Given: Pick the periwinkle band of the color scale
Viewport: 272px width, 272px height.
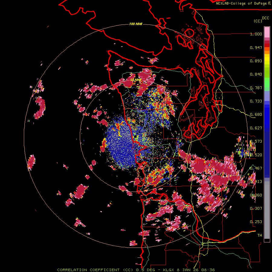Looking at the screenshot, I should 267,96.
